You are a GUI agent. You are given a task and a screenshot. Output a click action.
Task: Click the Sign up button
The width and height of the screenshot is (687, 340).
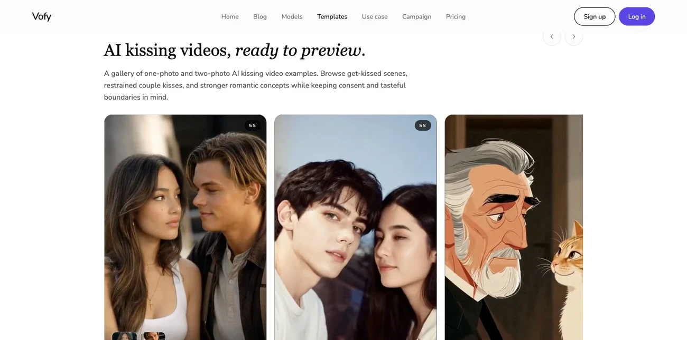point(595,16)
